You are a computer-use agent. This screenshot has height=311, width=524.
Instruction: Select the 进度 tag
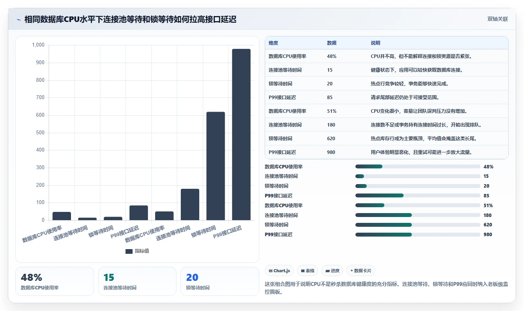(x=332, y=271)
